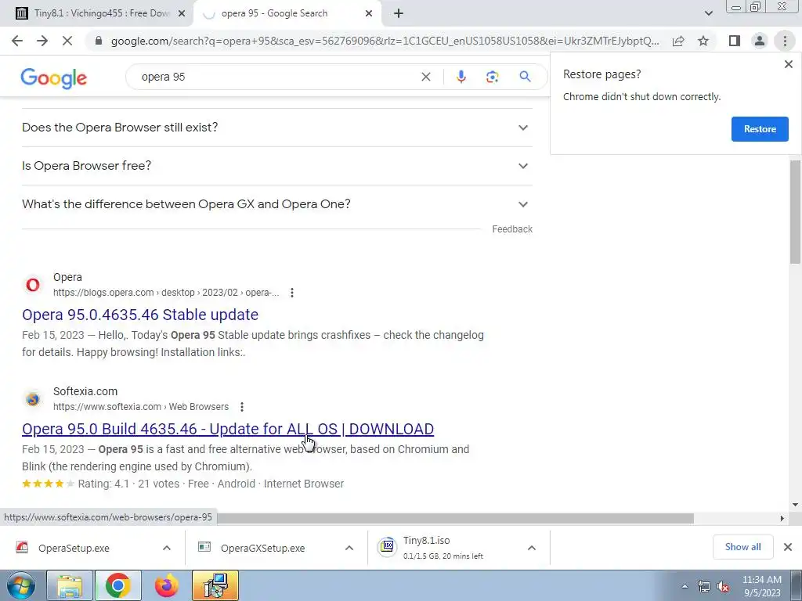The height and width of the screenshot is (601, 802).
Task: Open the OperaGXSetup.exe download
Action: point(263,548)
